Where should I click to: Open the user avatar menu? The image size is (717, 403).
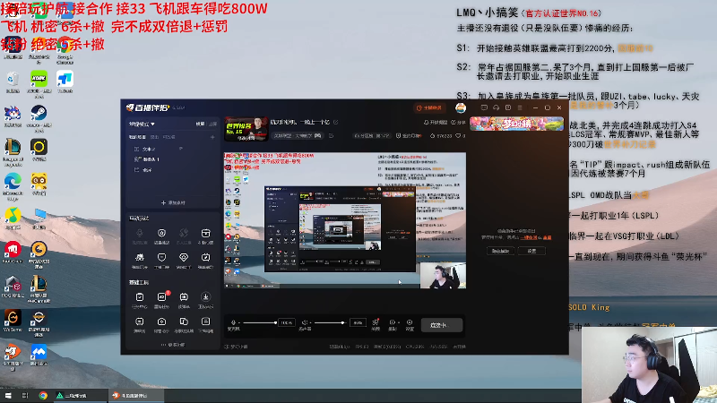click(461, 107)
